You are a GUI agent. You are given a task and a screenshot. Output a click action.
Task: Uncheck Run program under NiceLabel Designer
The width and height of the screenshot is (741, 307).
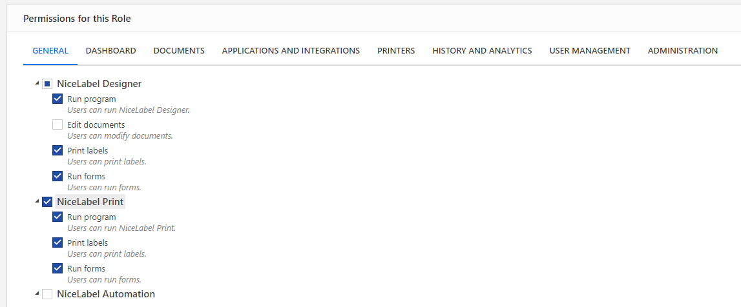57,99
